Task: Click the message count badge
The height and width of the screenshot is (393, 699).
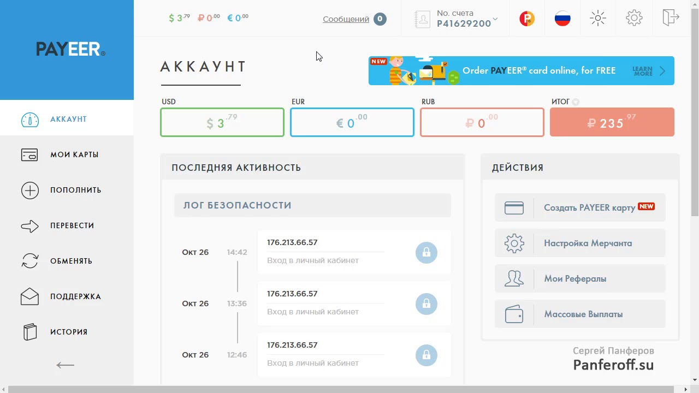Action: click(380, 19)
